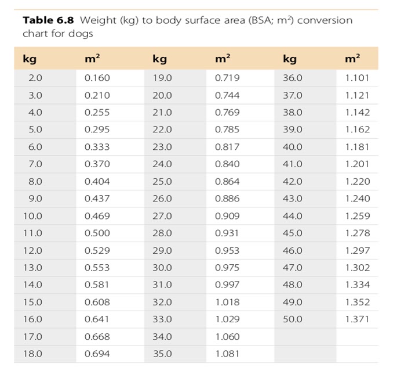Select the cell showing 10.0 kg

coord(33,216)
